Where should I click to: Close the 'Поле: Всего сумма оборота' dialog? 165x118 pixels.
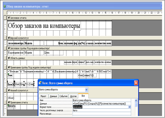pos(136,83)
